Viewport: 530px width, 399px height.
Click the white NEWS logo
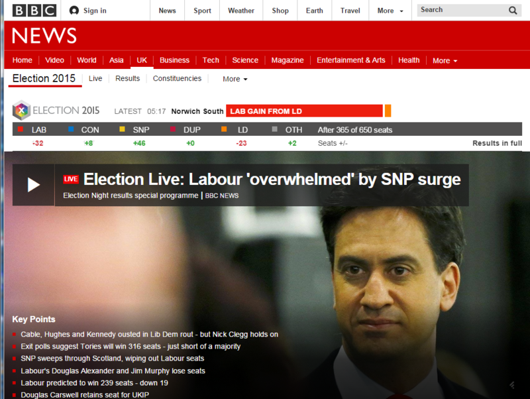(x=44, y=36)
